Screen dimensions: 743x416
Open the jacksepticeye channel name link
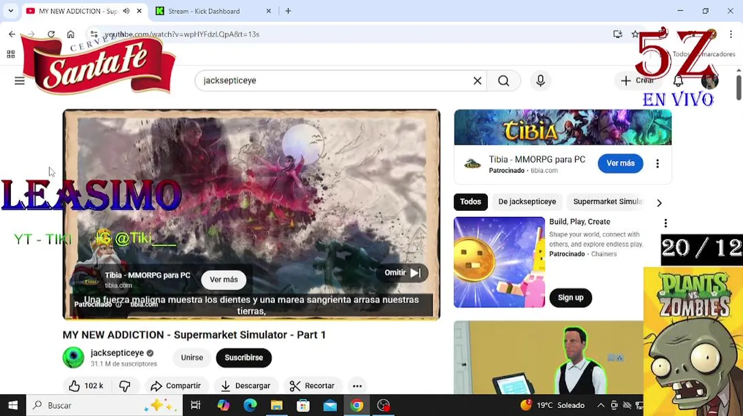pos(117,352)
